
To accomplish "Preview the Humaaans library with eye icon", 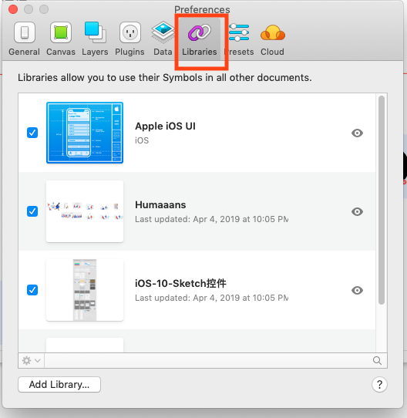I will 357,211.
